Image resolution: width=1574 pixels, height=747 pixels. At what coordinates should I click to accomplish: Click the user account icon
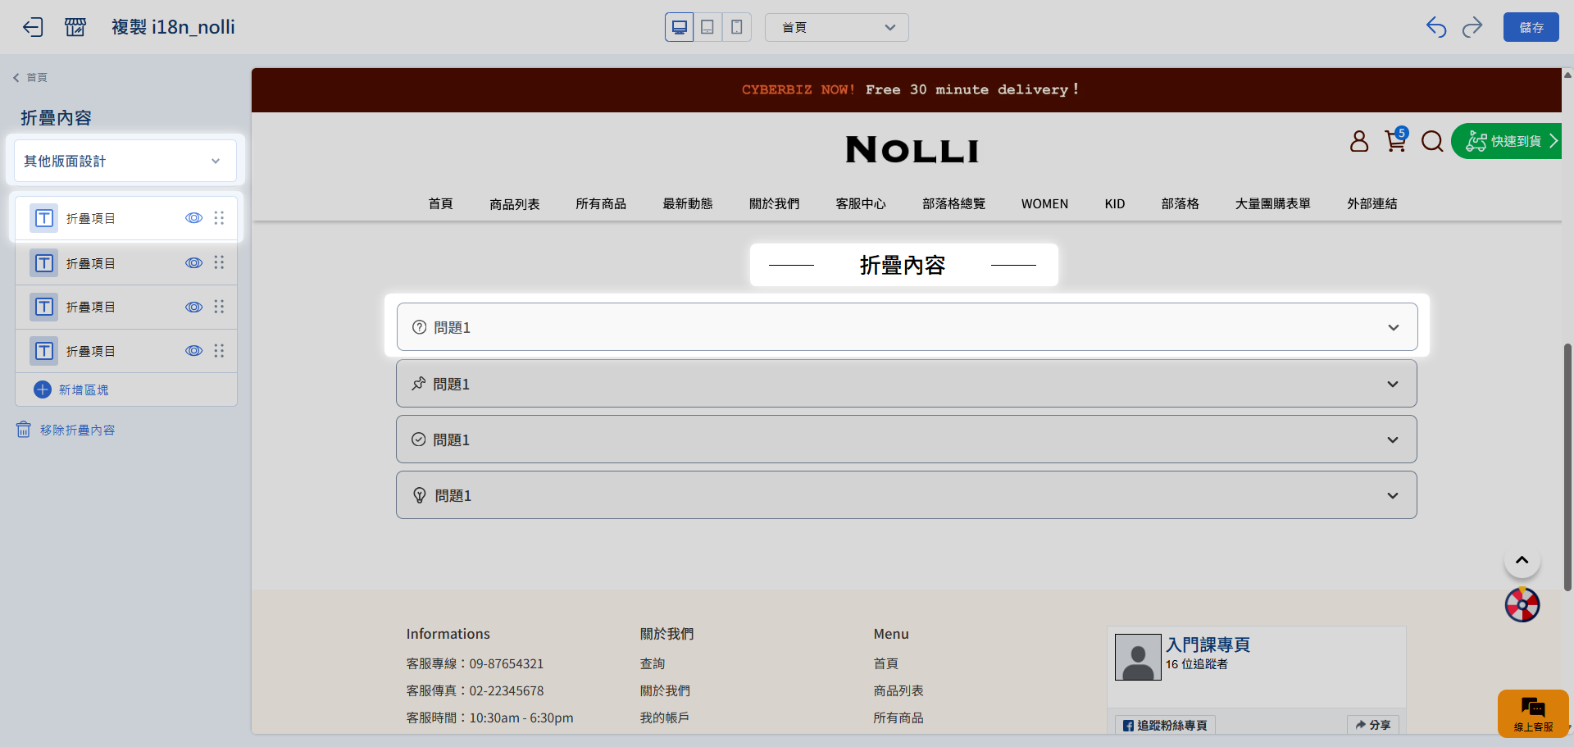point(1359,141)
